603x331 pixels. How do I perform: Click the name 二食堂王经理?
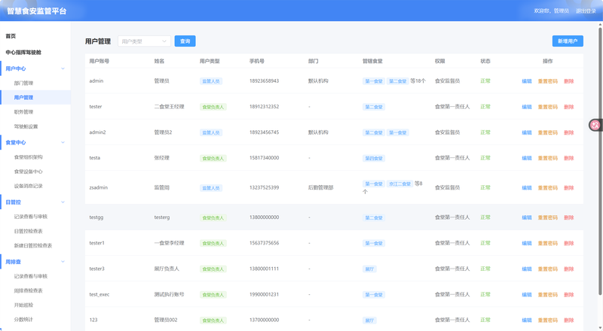pos(169,107)
